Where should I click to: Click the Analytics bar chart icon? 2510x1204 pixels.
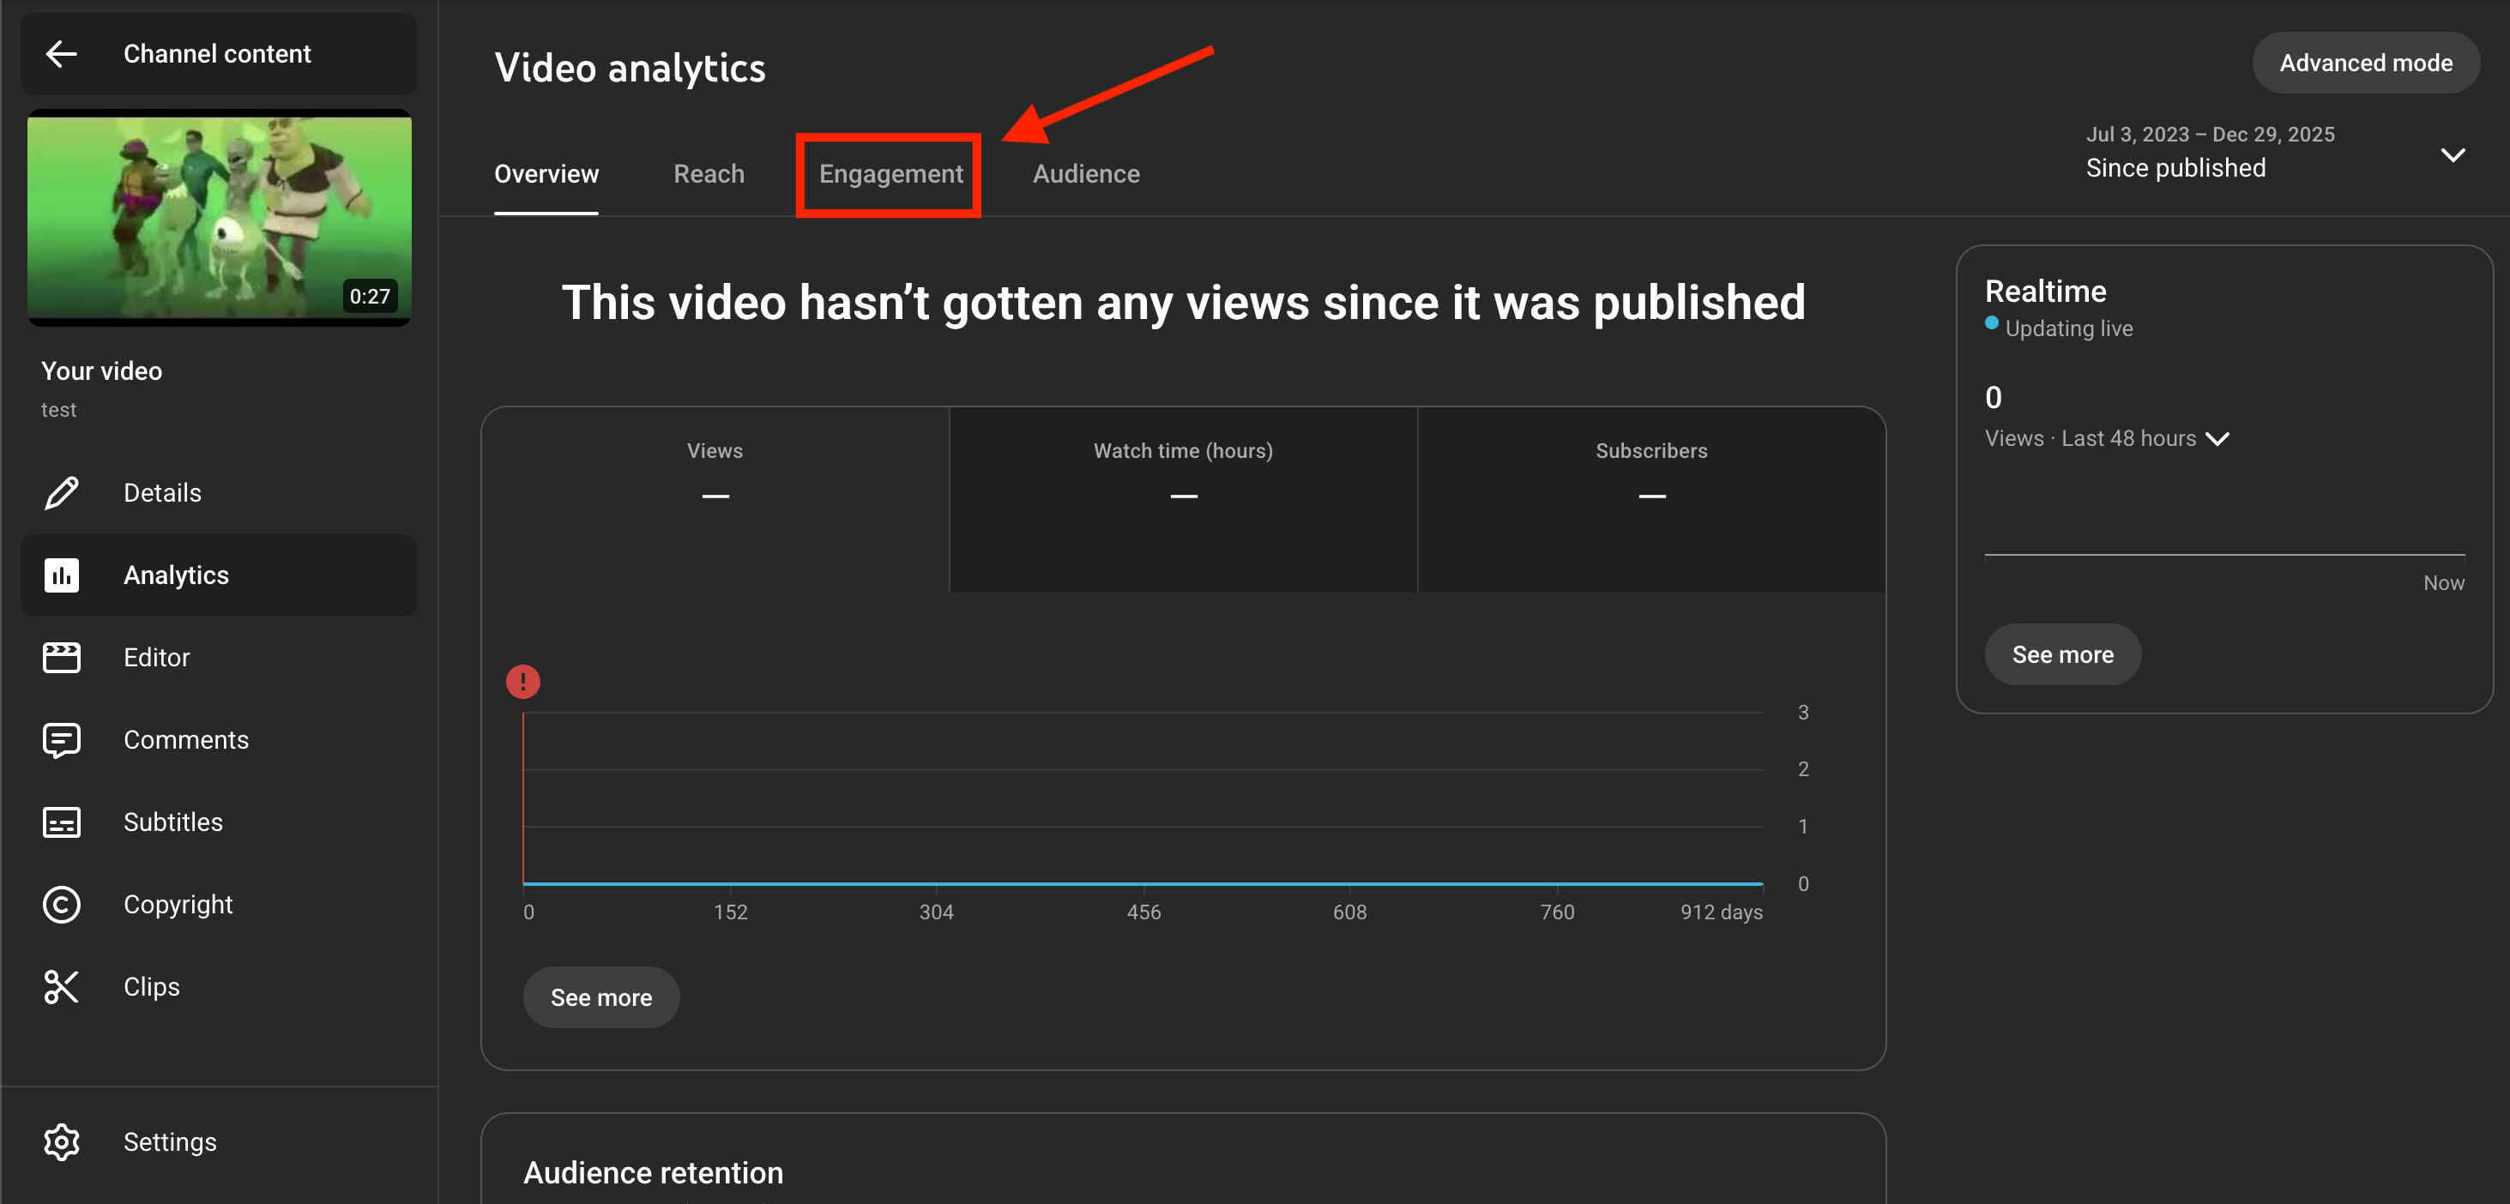click(x=62, y=575)
